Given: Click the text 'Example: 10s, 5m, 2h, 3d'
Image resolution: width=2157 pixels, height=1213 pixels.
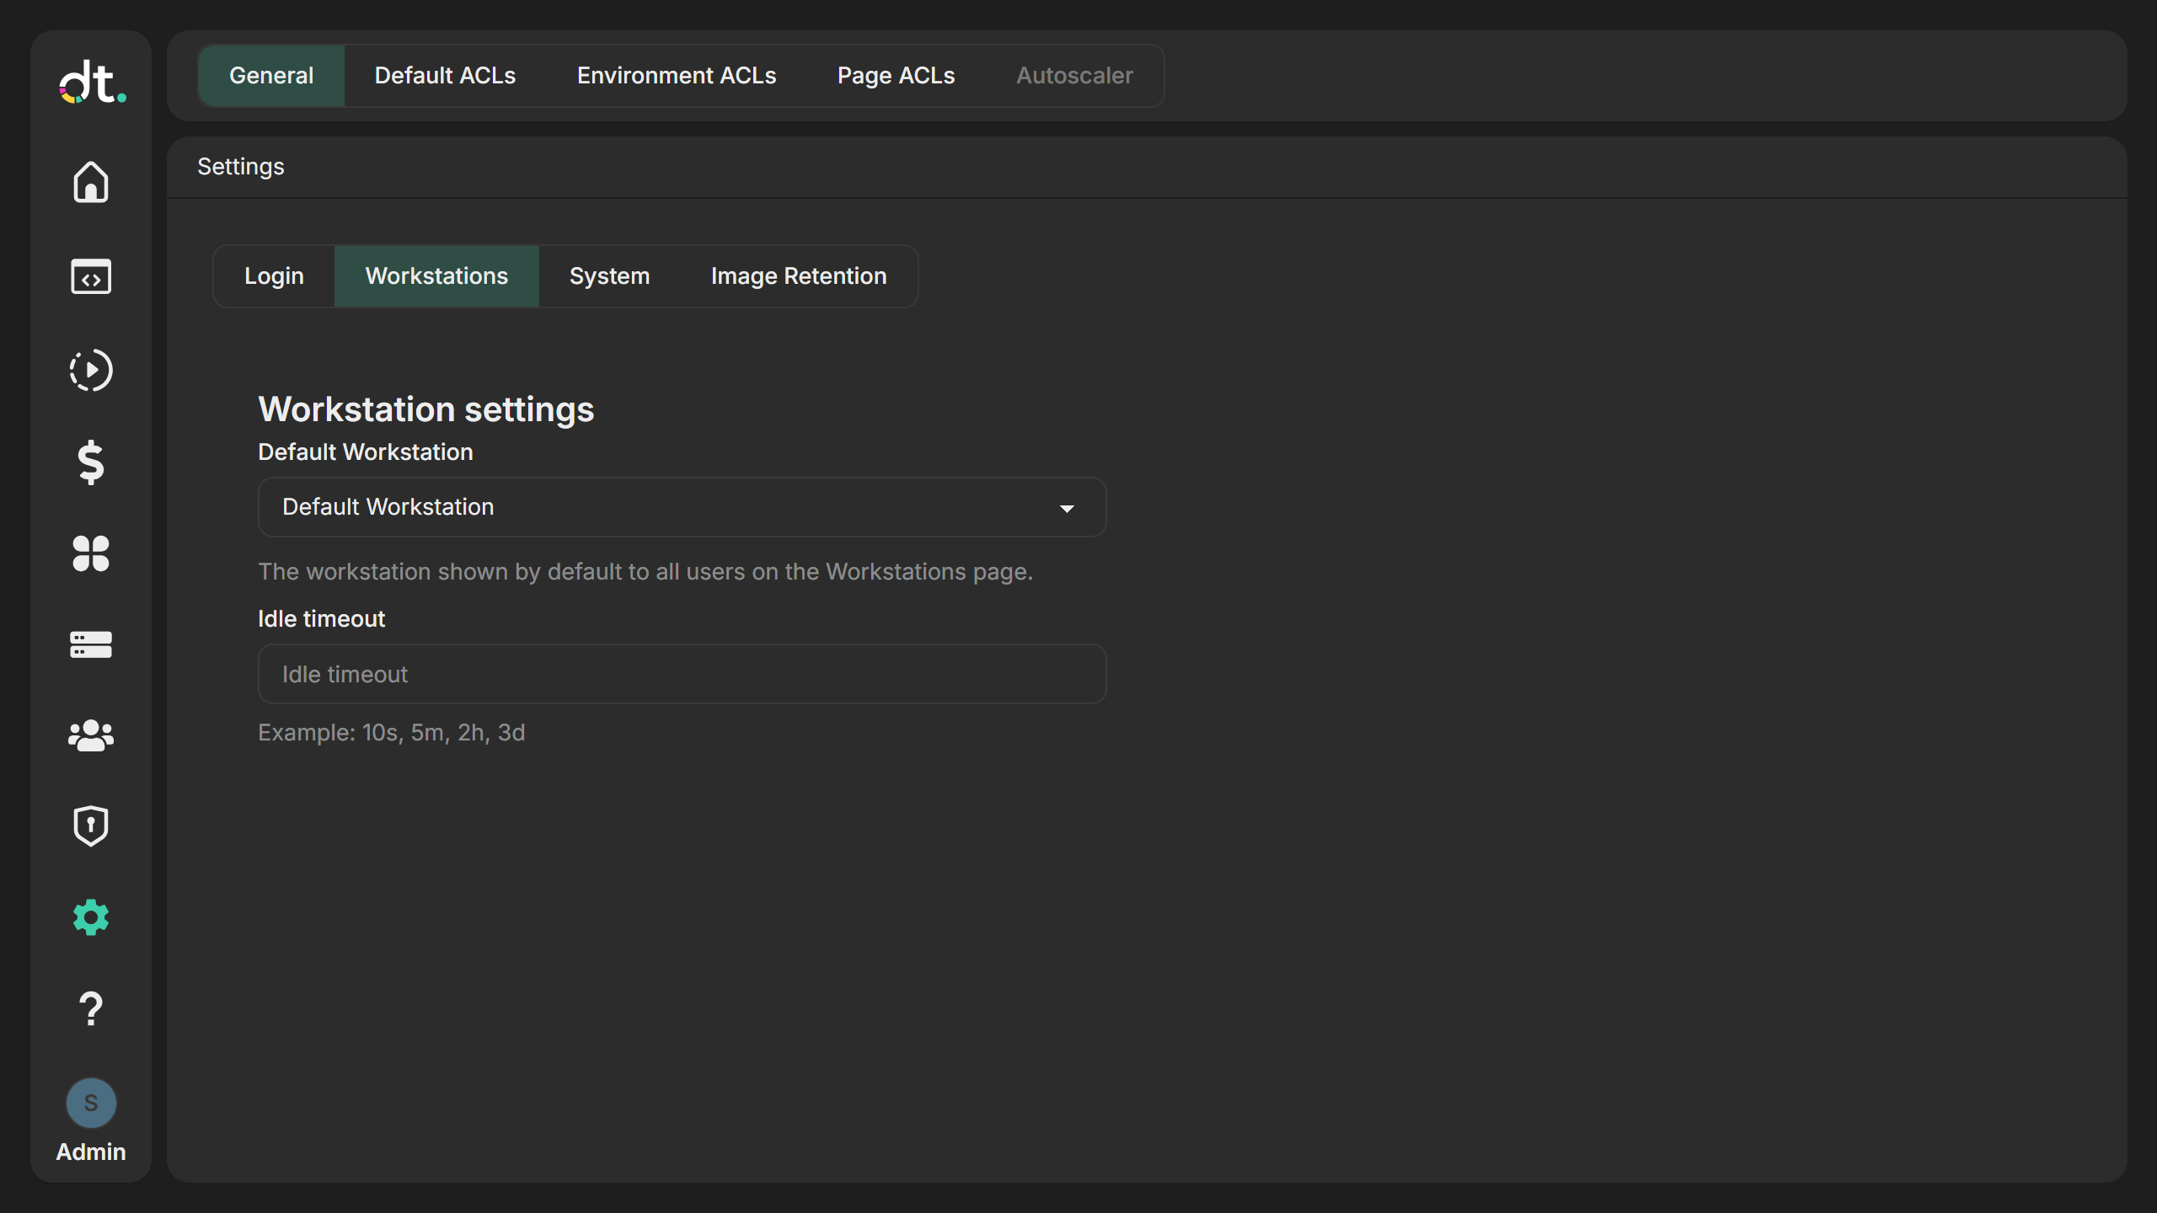Looking at the screenshot, I should (392, 733).
